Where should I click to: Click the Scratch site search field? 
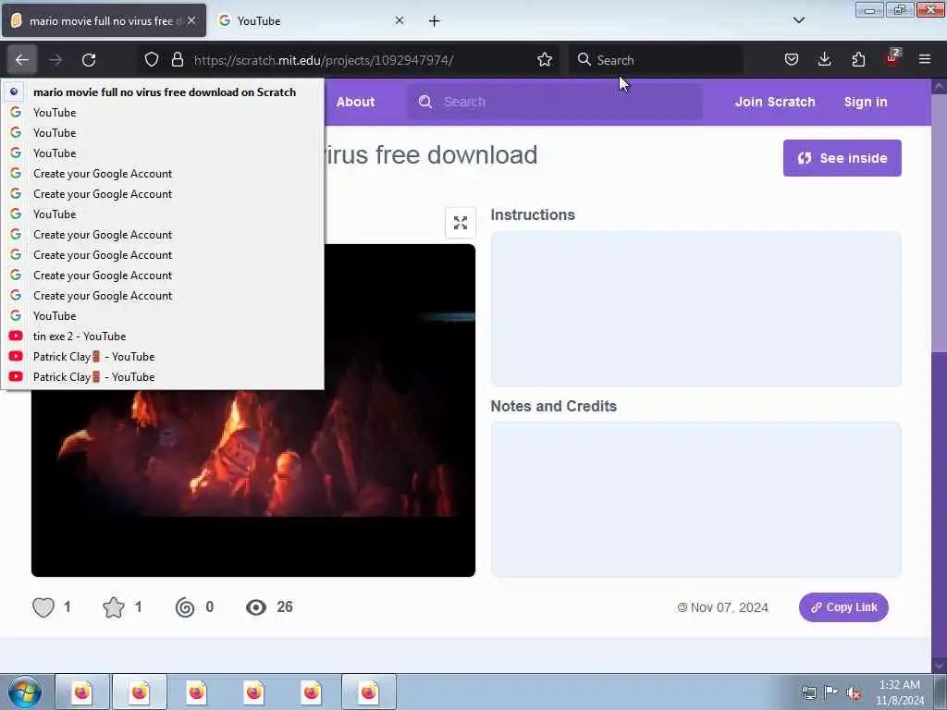[555, 102]
